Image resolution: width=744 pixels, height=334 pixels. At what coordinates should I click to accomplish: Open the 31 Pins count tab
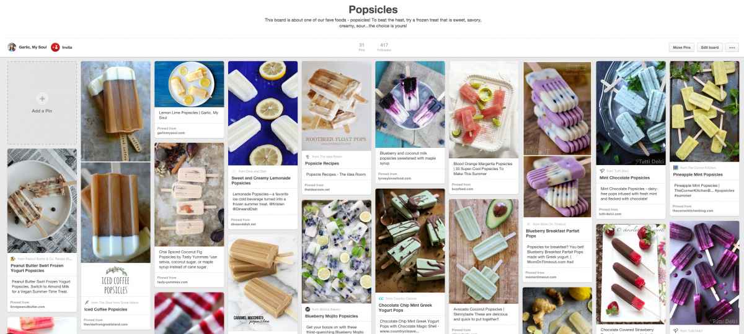[x=361, y=47]
